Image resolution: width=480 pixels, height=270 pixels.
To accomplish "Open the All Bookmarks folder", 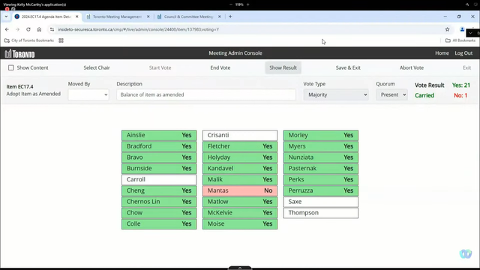I will click(460, 40).
